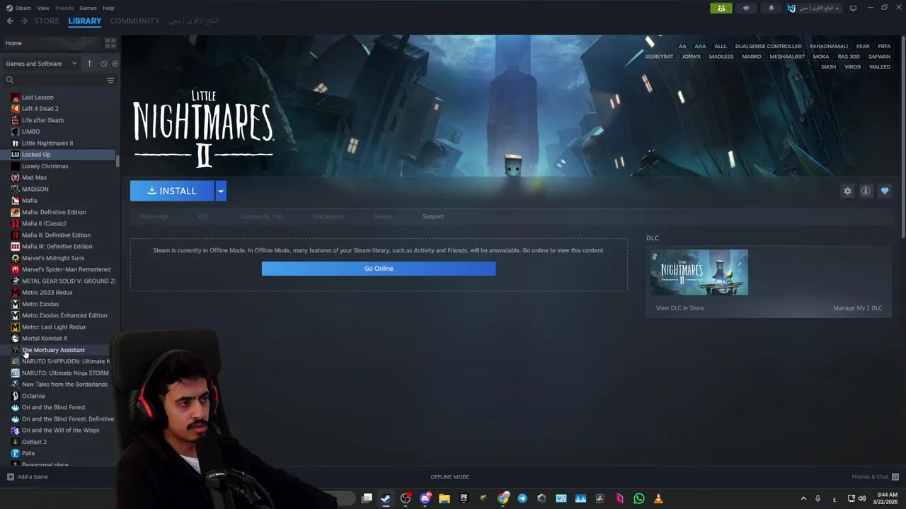Select the FEAR collection tag
Image resolution: width=906 pixels, height=509 pixels.
point(863,47)
